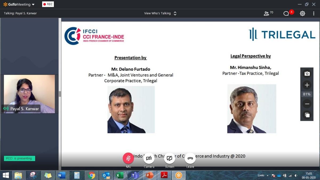Click the REC recording indicator
This screenshot has height=180, width=320.
coord(48,4)
